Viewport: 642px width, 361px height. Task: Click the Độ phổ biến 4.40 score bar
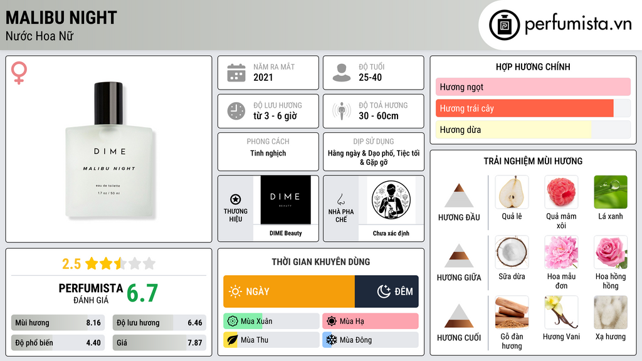(58, 343)
